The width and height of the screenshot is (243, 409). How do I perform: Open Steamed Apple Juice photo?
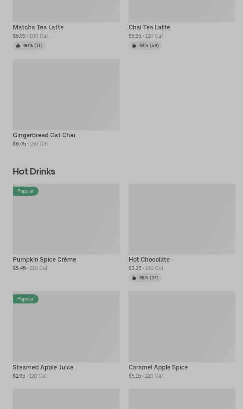click(x=66, y=327)
